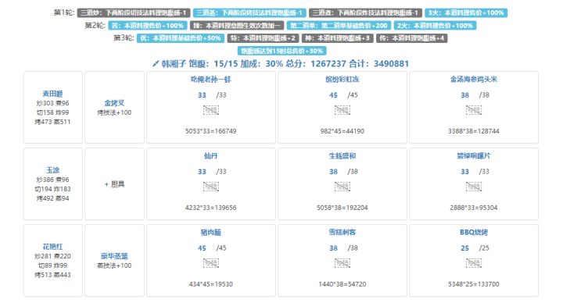The width and height of the screenshot is (563, 306).
Task: Click the 传 饱腹感+4 tag
Action: pos(412,38)
